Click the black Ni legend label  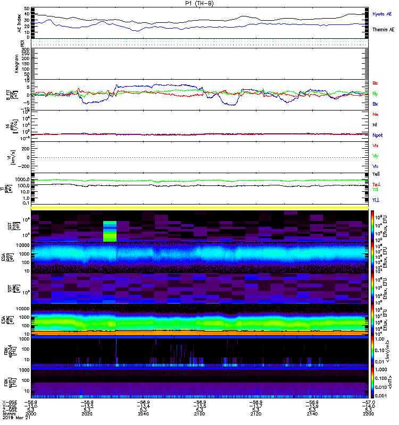[375, 125]
